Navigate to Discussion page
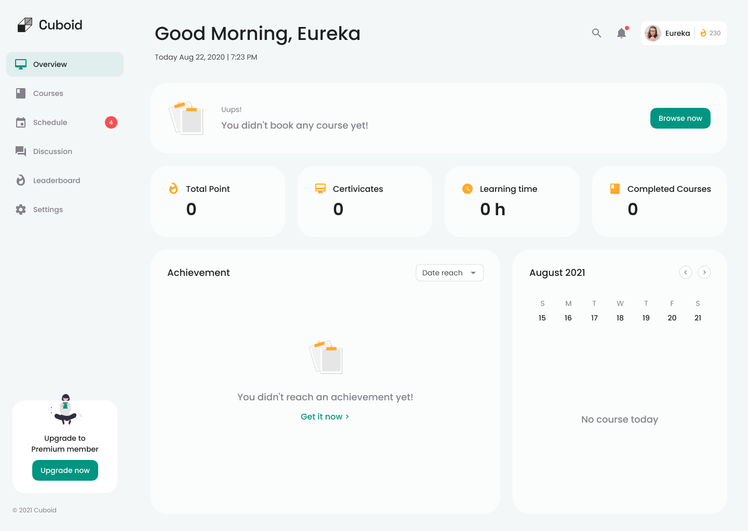The image size is (748, 531). pyautogui.click(x=52, y=151)
